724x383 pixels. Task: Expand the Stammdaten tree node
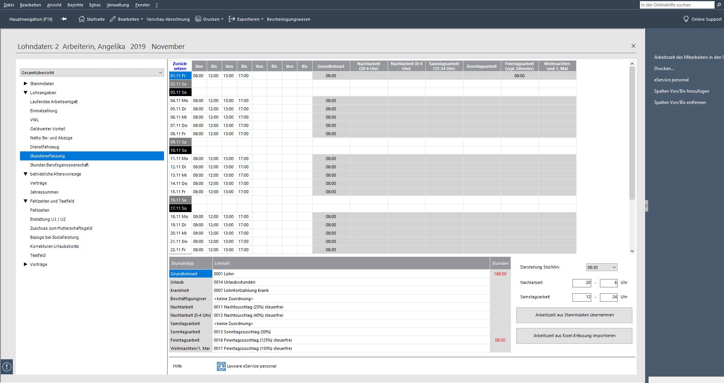click(26, 84)
